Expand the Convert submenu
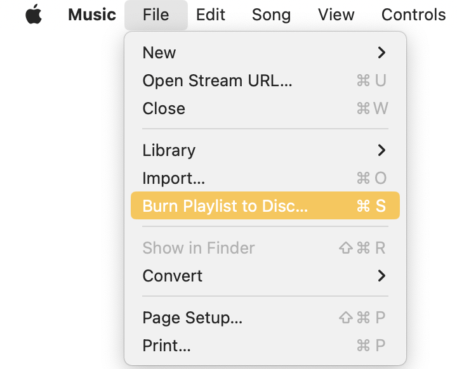 [173, 276]
